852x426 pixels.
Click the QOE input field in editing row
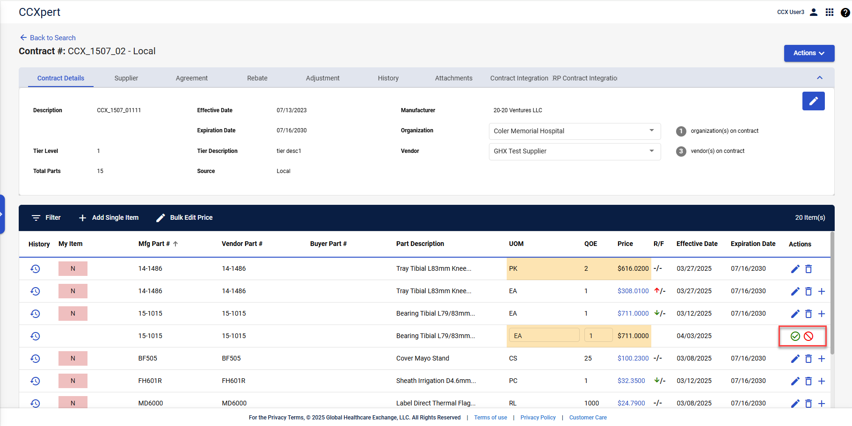[598, 336]
